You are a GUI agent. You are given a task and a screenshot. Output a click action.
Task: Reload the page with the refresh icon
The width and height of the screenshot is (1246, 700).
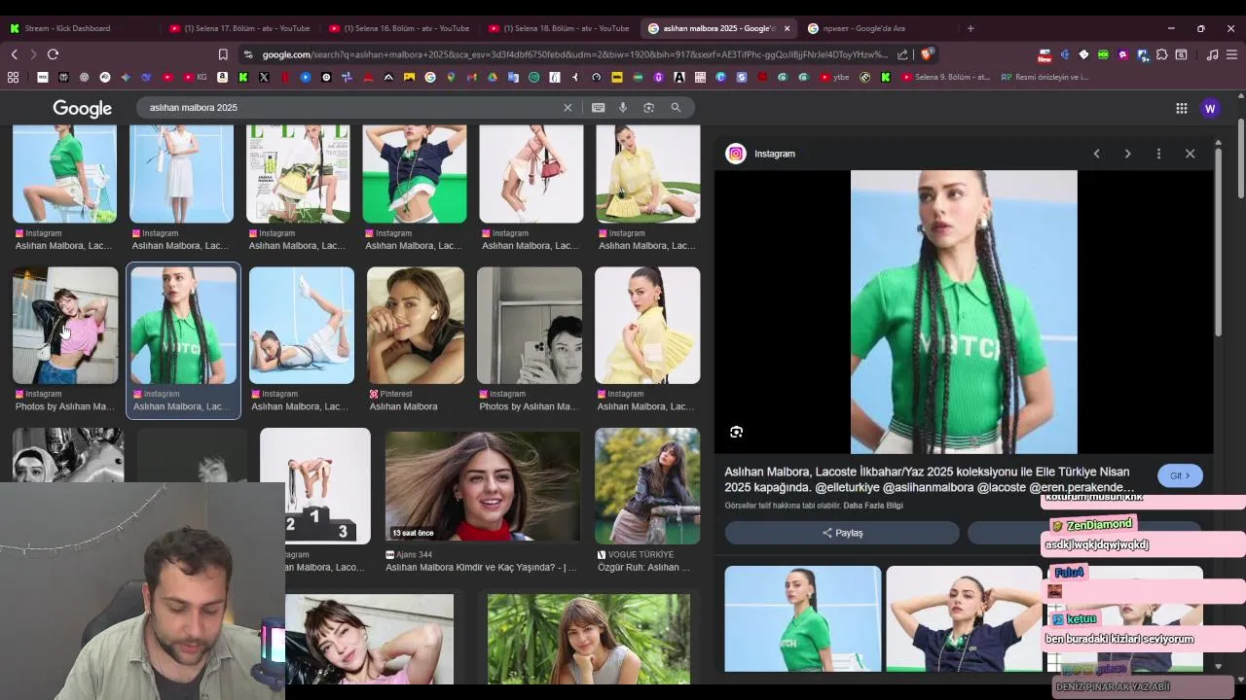click(53, 54)
